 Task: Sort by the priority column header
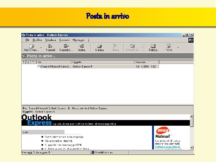(24, 62)
